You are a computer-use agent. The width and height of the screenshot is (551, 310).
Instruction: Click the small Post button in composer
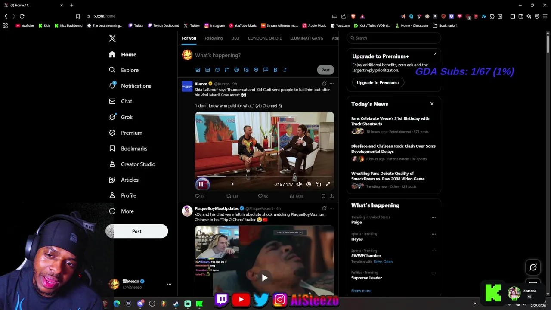coord(325,70)
